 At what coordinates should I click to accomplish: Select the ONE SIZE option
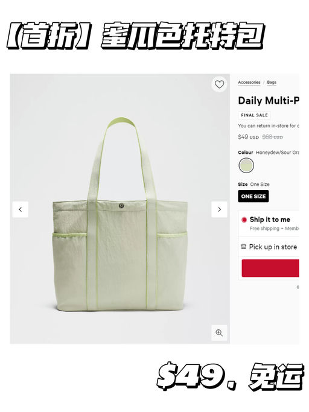pos(253,196)
